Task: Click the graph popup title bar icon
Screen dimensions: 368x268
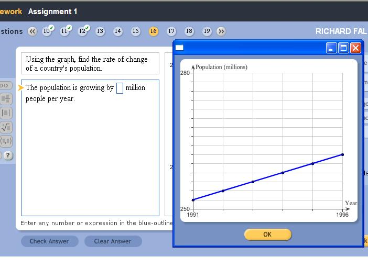Action: click(x=179, y=48)
